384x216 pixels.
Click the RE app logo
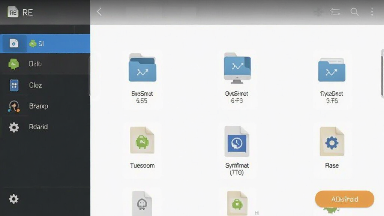tap(13, 12)
